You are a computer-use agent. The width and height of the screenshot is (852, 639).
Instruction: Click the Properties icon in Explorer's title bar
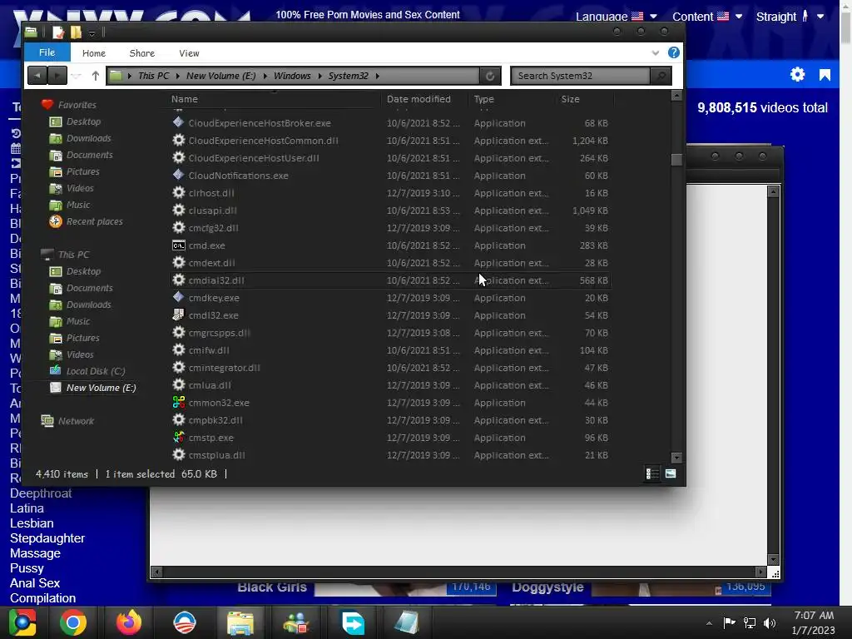click(x=58, y=32)
